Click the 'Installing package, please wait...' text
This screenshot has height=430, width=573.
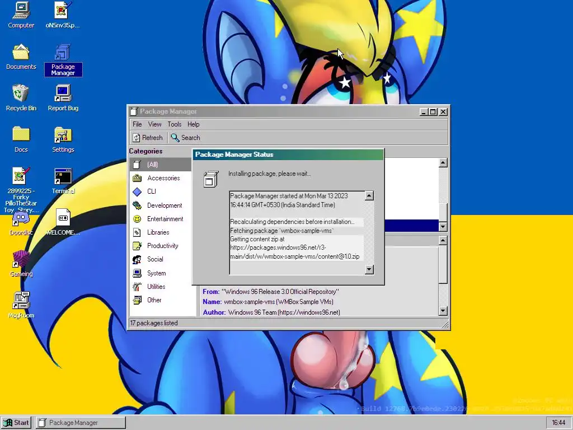269,174
